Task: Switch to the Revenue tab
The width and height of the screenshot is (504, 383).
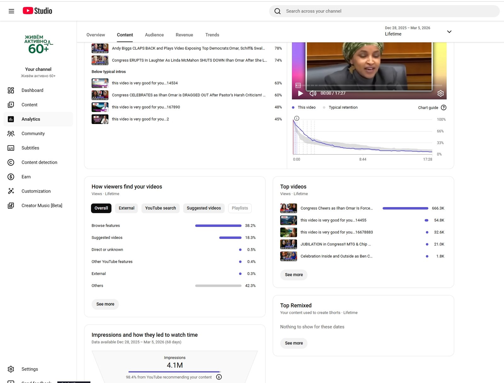Action: pos(184,35)
